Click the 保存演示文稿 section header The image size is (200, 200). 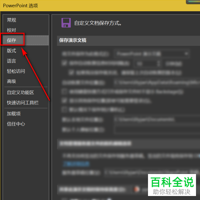73,40
